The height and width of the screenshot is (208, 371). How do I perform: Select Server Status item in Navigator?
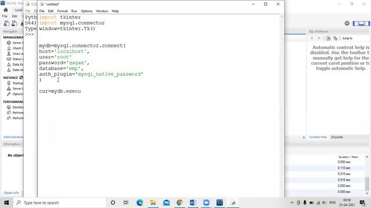coord(15,43)
